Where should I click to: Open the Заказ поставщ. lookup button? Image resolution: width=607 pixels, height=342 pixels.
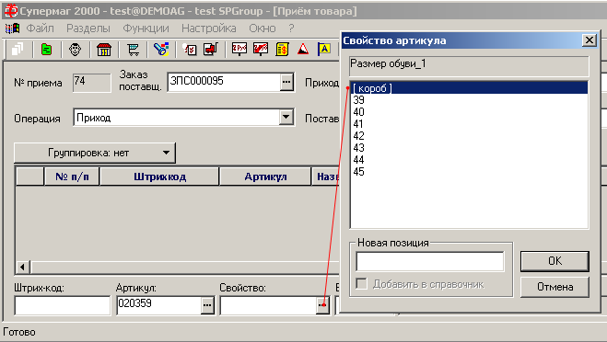point(286,82)
